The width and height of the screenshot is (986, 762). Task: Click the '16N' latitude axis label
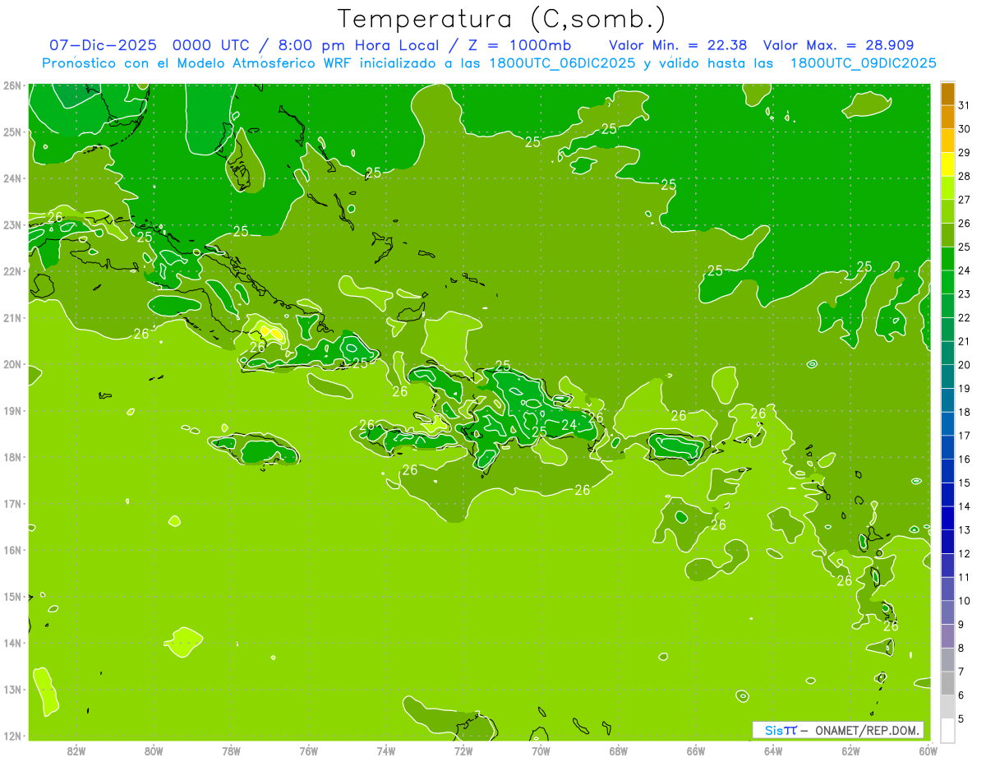click(12, 550)
